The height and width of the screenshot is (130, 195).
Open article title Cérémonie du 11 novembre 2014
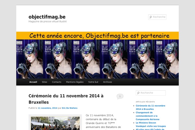pos(66,99)
